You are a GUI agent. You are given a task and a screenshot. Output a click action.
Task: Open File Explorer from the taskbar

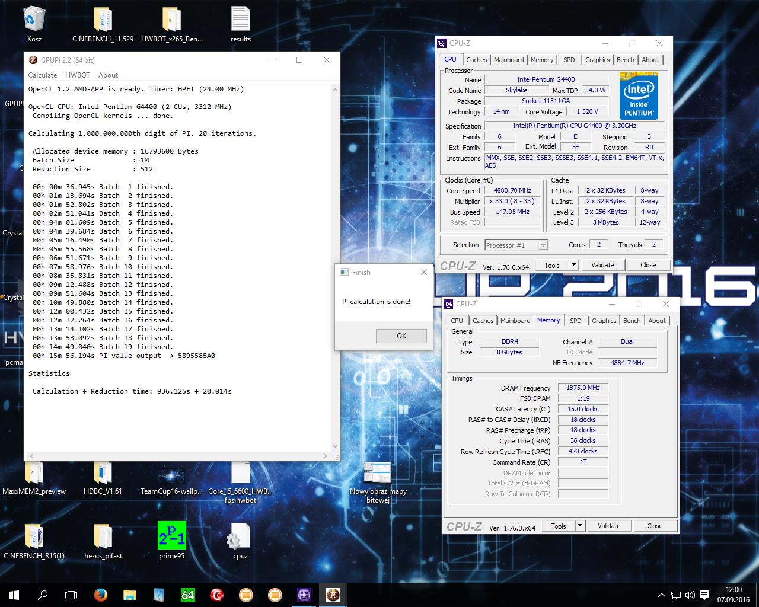point(129,595)
